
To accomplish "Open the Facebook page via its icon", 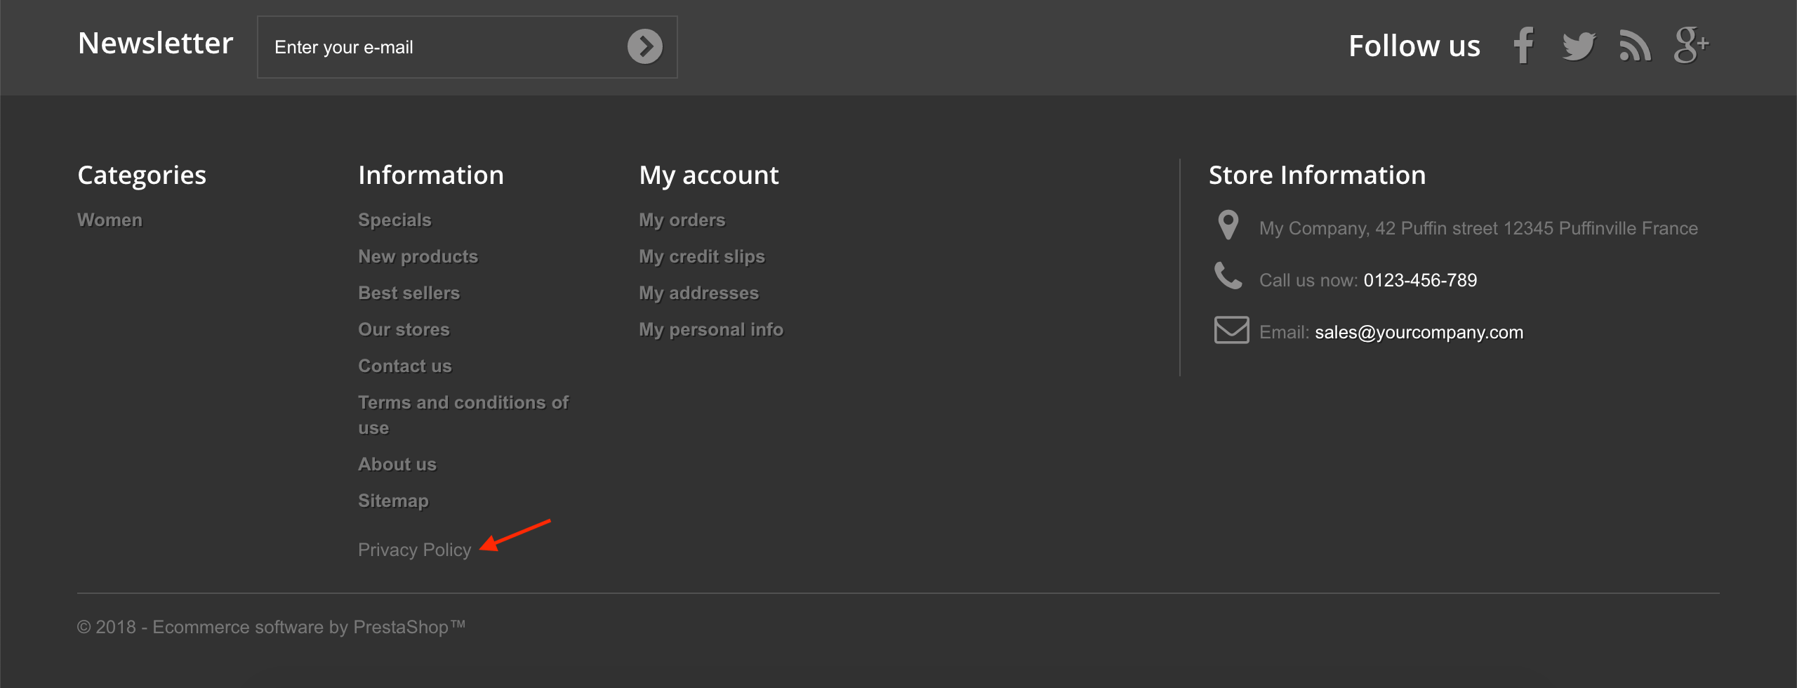I will (1523, 45).
